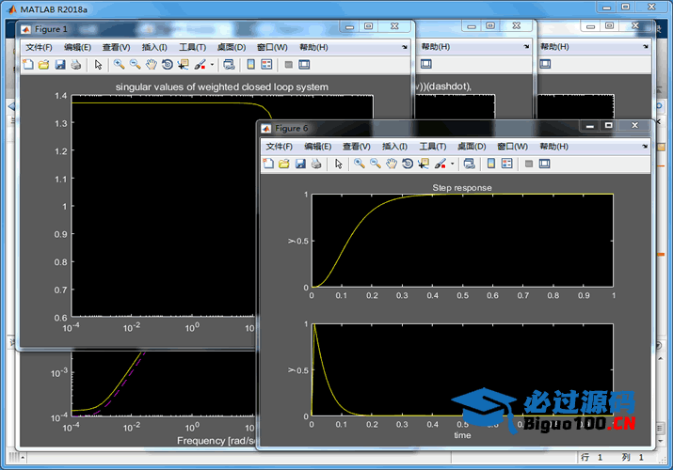Open 文件(F) menu in Figure 6
Image resolution: width=673 pixels, height=470 pixels.
pyautogui.click(x=279, y=147)
